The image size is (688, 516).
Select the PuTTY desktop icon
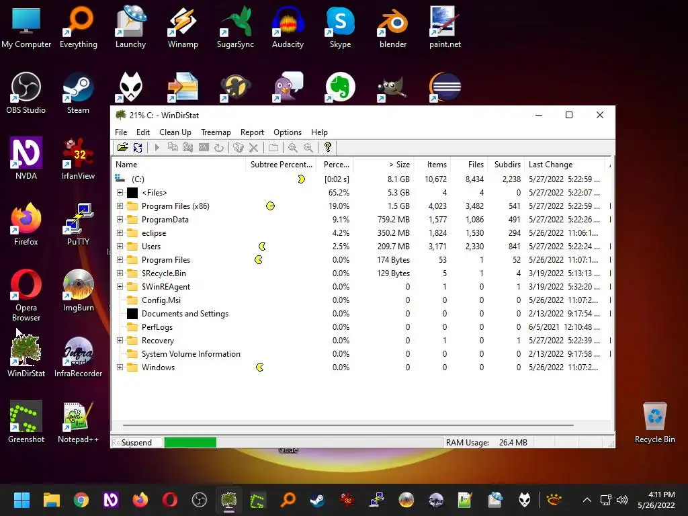78,224
